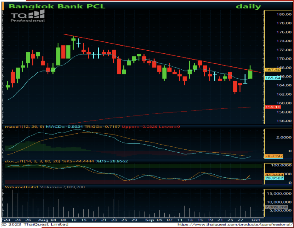Click the 180.00 price axis label
The image size is (294, 228).
[284, 14]
